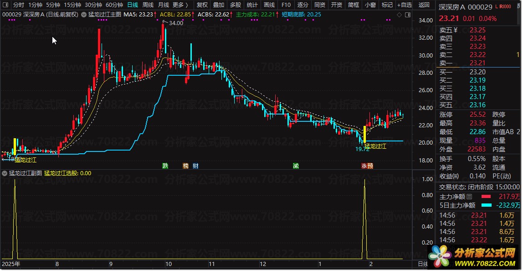Click the 猛龙过江选股: 0.00 label

click(68, 173)
